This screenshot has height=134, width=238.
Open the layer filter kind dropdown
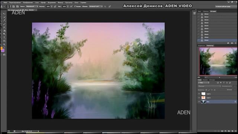coord(204,83)
